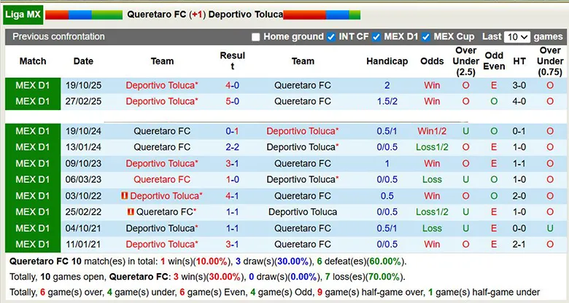Image resolution: width=569 pixels, height=303 pixels.
Task: Click the Previous confrontation section header
Action: (58, 36)
